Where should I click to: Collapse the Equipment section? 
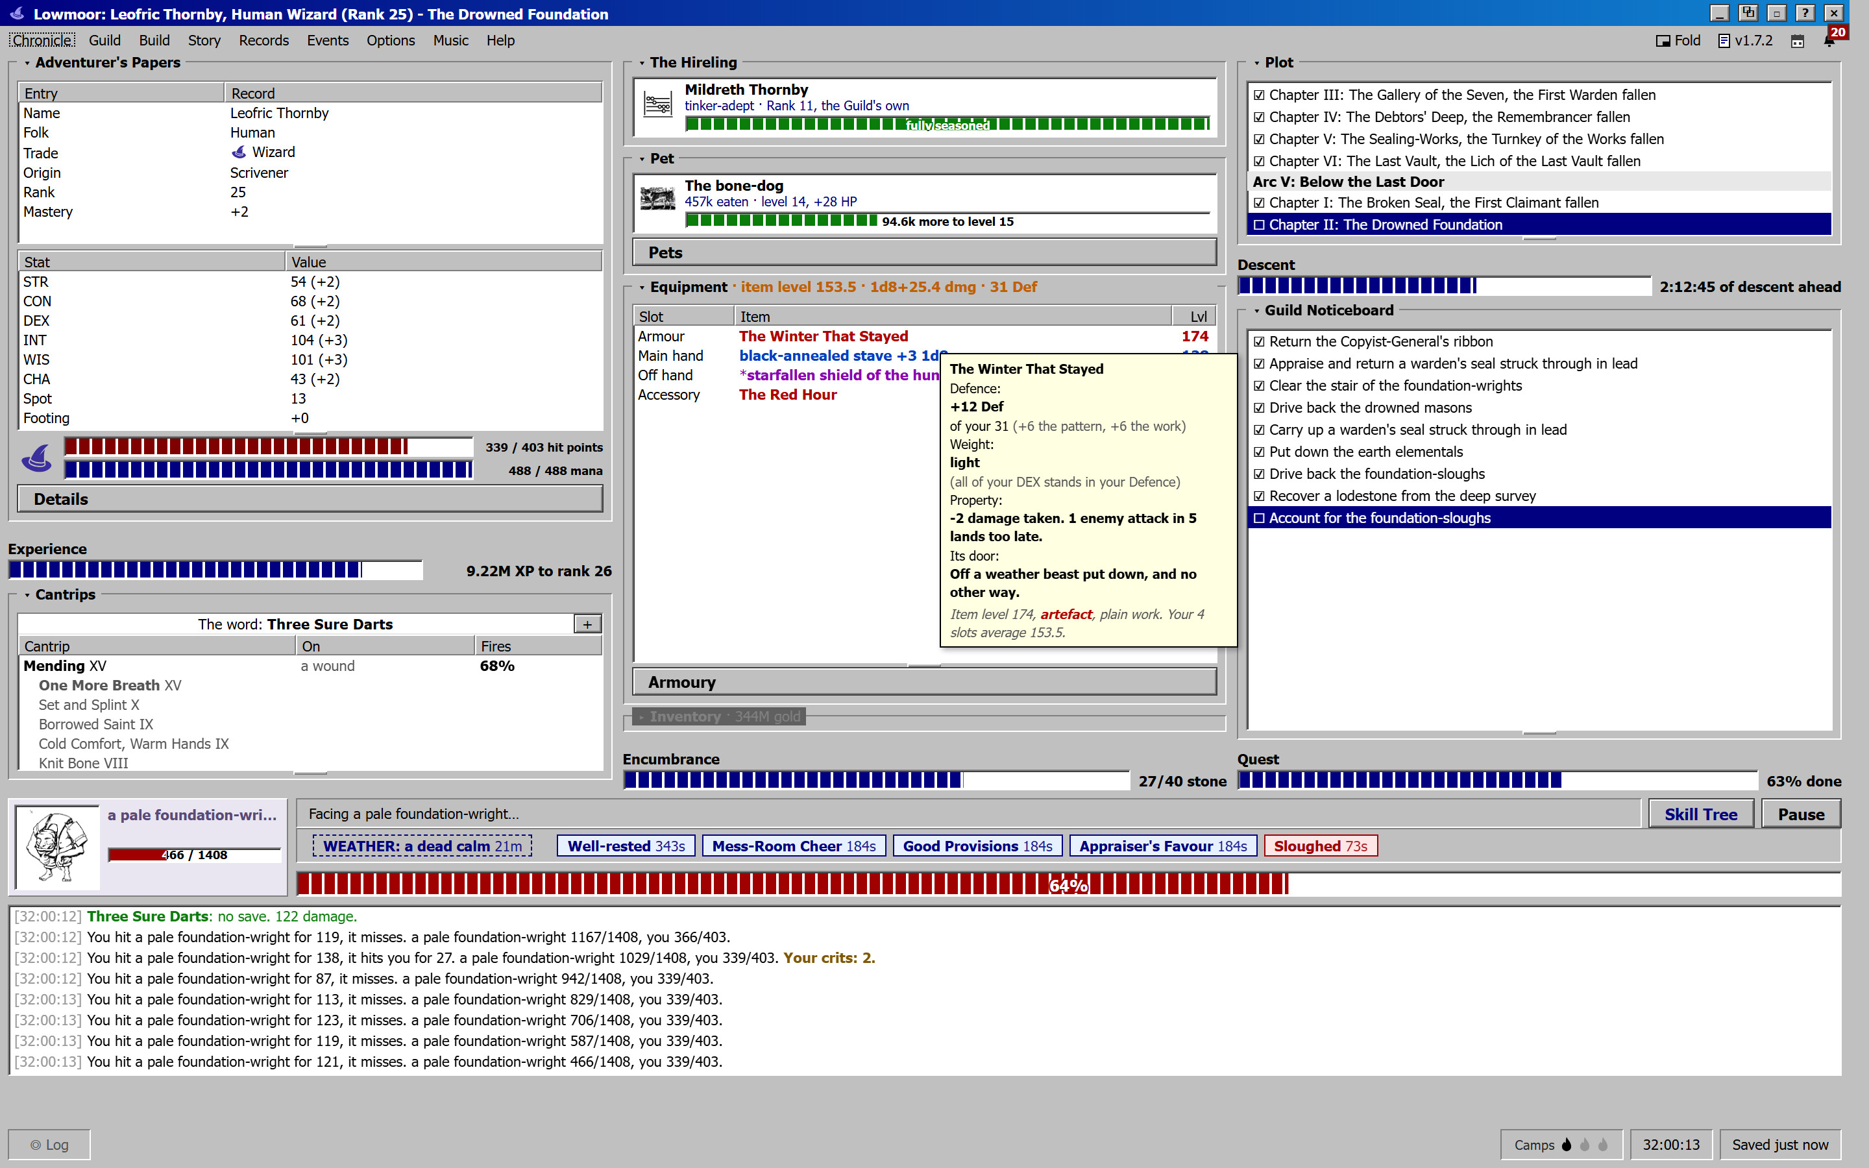coord(642,287)
